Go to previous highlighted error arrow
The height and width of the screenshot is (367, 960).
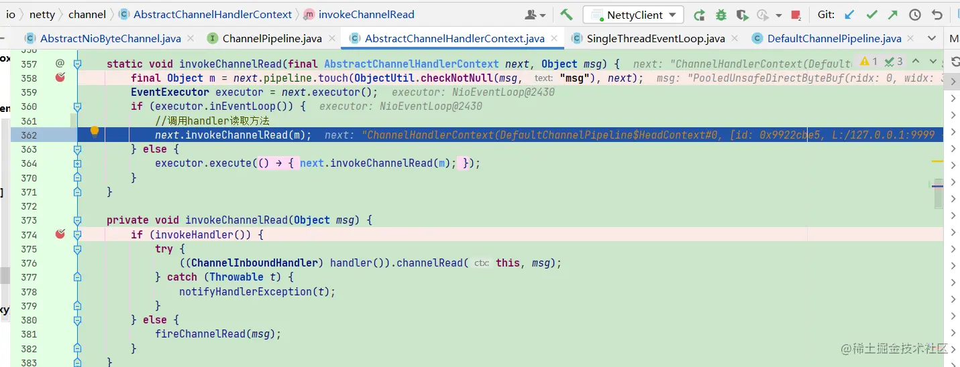coord(916,62)
